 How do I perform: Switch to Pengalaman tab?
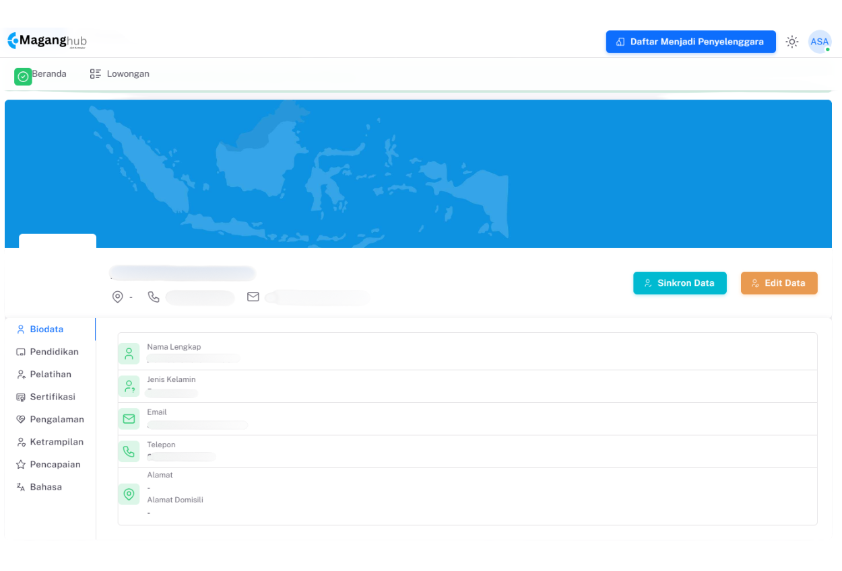coord(50,420)
